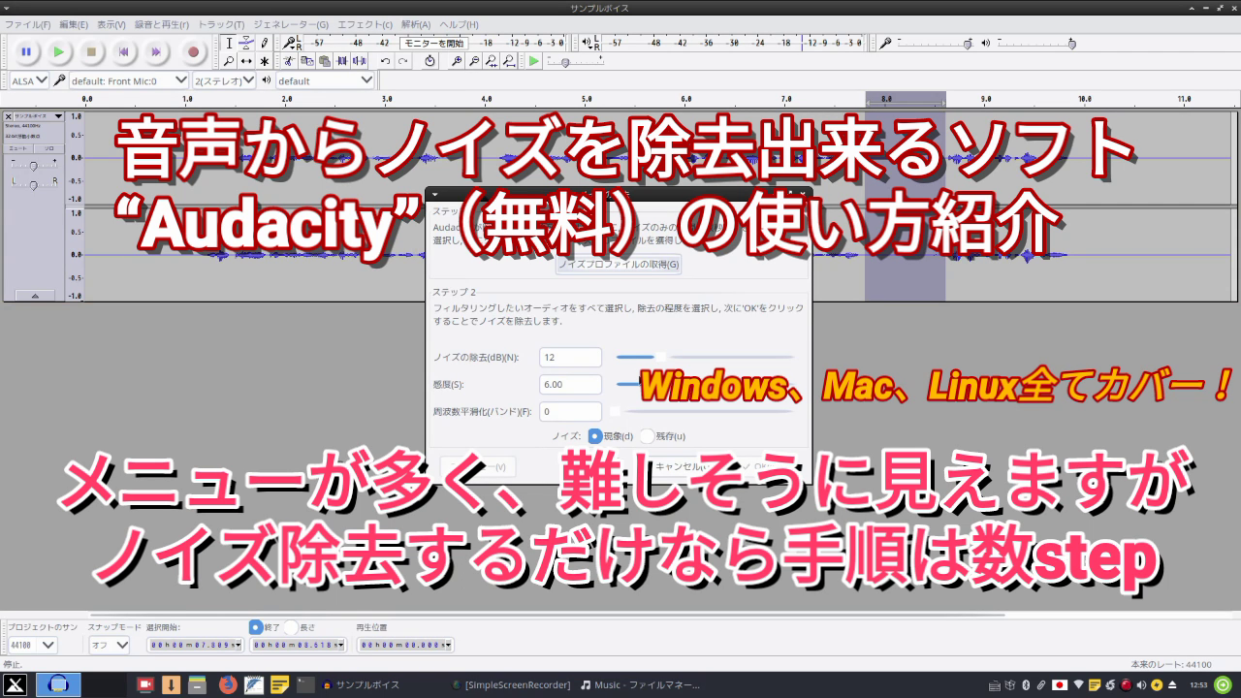Skip to end of the track
The height and width of the screenshot is (698, 1241).
click(x=155, y=51)
